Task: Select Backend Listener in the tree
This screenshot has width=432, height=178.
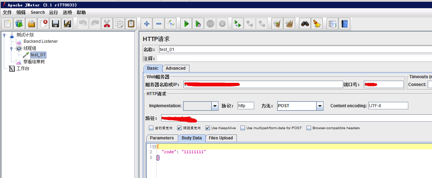Action: pyautogui.click(x=40, y=41)
